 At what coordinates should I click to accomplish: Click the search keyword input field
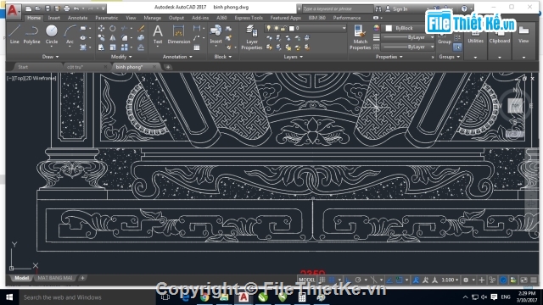pyautogui.click(x=338, y=8)
